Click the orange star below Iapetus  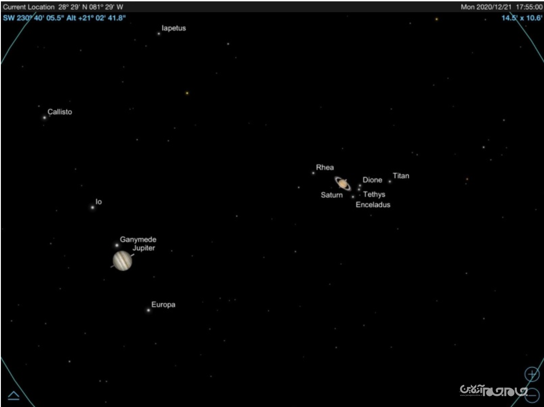(187, 93)
